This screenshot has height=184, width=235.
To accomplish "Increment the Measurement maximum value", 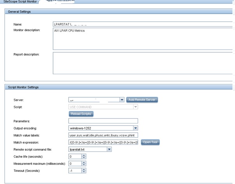I will [x=84, y=162].
